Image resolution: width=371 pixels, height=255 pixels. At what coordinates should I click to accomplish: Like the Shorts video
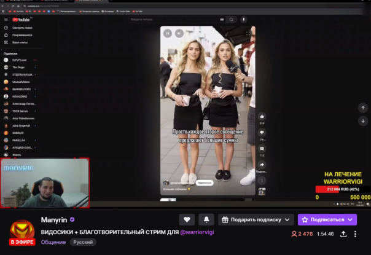coord(262,116)
